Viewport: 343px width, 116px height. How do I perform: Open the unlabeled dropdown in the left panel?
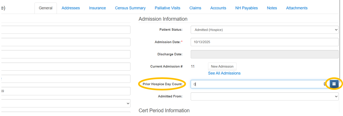pos(66,103)
